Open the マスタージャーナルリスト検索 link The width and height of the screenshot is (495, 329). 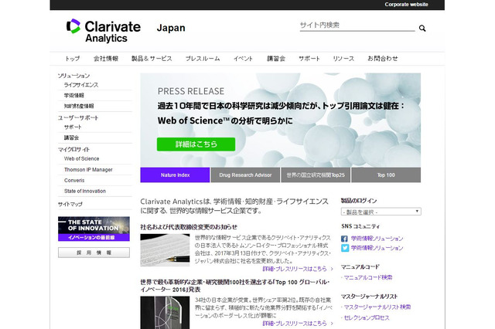[377, 307]
